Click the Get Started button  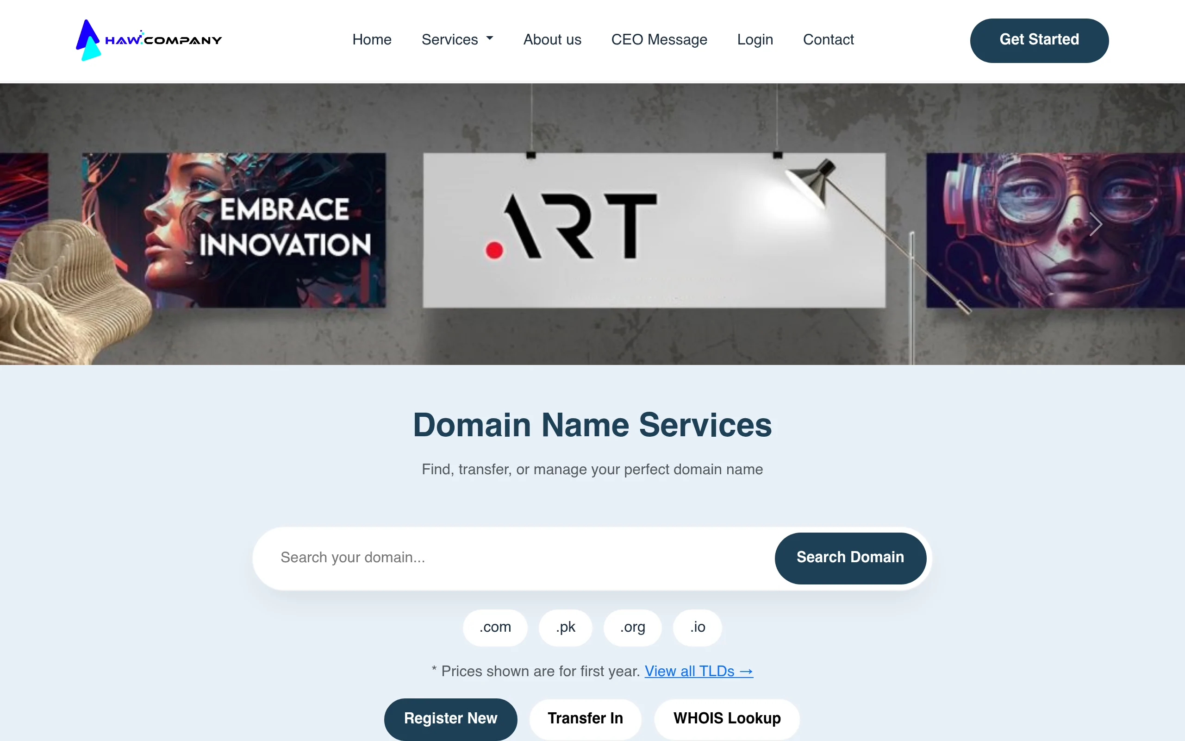point(1039,40)
